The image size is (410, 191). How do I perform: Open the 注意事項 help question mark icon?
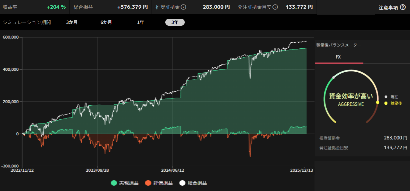[403, 7]
